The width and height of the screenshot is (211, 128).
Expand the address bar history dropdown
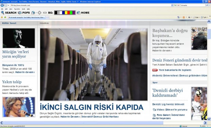click(x=172, y=5)
